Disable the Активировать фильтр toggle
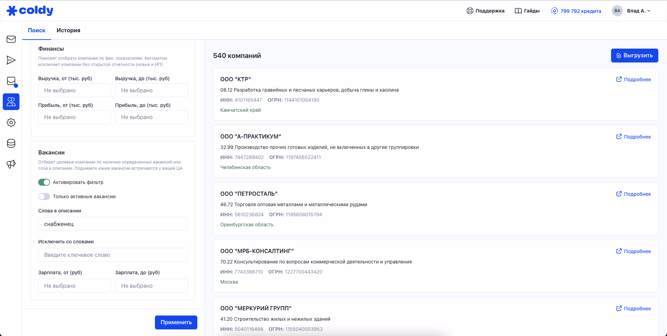The image size is (667, 336). click(x=44, y=182)
